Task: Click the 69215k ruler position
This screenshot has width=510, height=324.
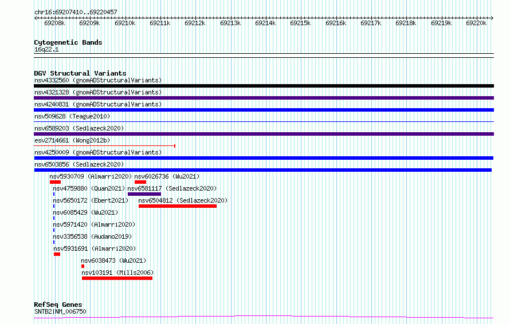Action: point(300,23)
